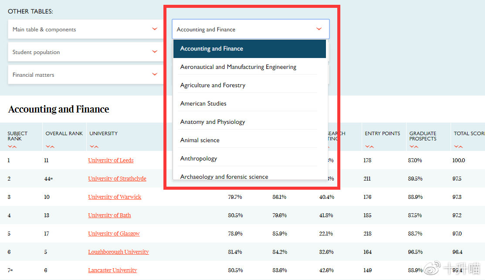Open Loughborough University link
The height and width of the screenshot is (280, 485).
pos(119,252)
